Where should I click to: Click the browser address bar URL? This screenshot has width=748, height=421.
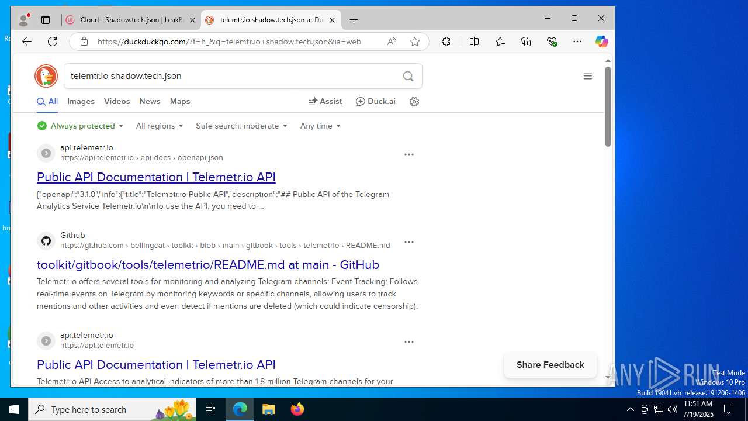[229, 42]
